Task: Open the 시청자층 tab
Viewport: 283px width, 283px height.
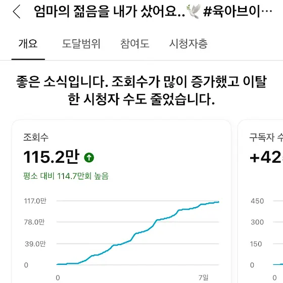Action: [188, 43]
